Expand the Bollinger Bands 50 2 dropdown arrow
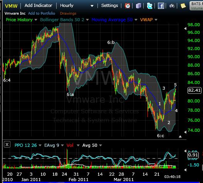Image resolution: width=203 pixels, height=183 pixels. (x=87, y=20)
